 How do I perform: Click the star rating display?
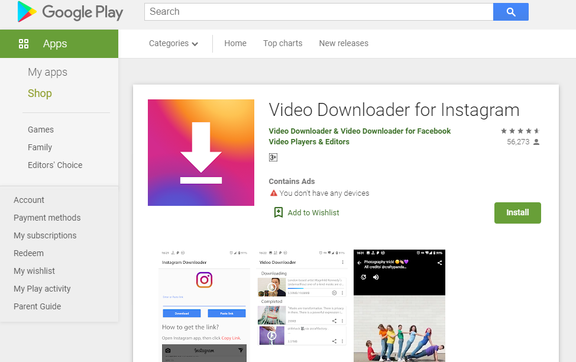point(520,131)
